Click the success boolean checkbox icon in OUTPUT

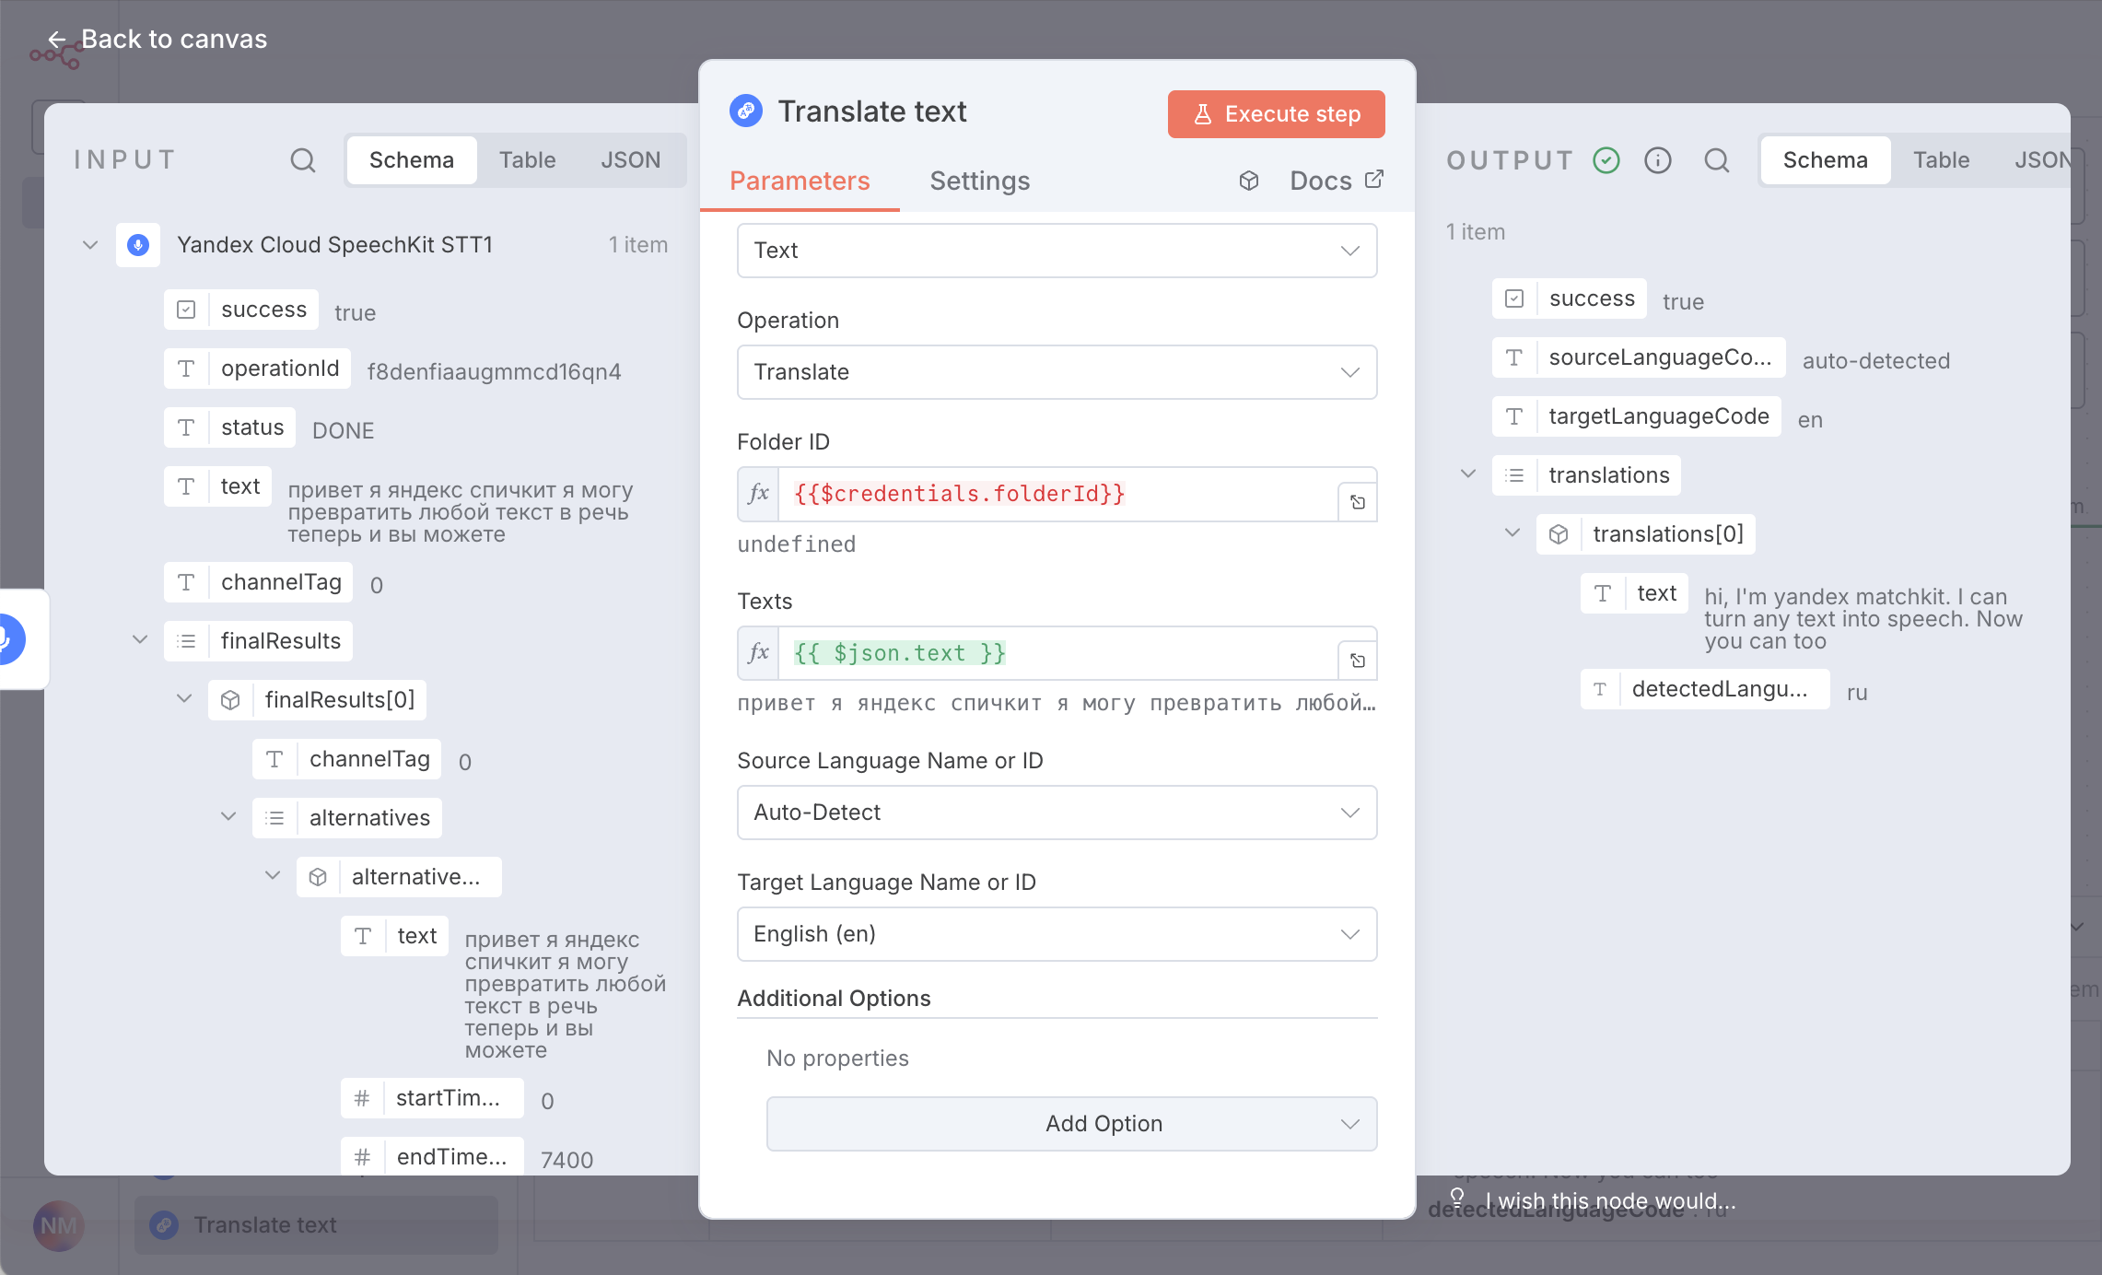(1513, 298)
